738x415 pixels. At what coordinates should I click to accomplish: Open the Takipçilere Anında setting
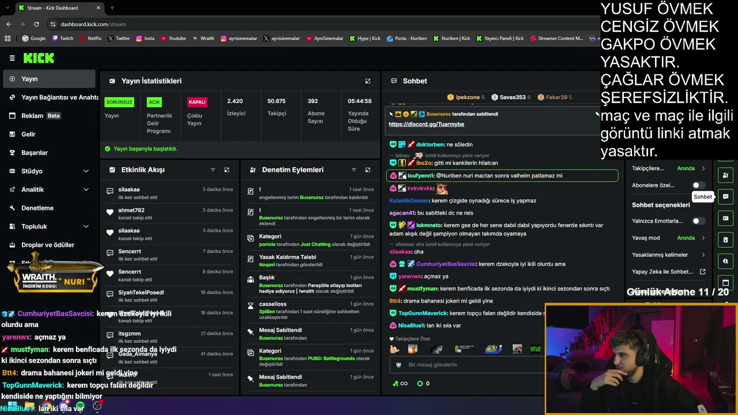(669, 168)
